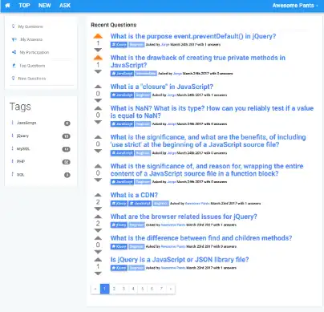The height and width of the screenshot is (312, 324).
Task: Go to page 5 of questions
Action: pyautogui.click(x=143, y=289)
